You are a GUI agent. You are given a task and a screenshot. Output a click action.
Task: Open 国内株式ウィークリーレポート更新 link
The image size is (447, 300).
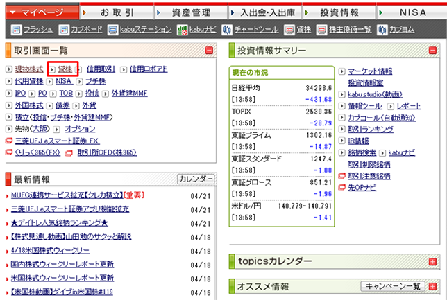pos(62,264)
